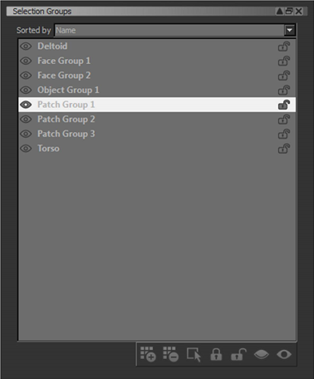Open the Sorted by dropdown arrow
The width and height of the screenshot is (314, 379).
pos(290,30)
